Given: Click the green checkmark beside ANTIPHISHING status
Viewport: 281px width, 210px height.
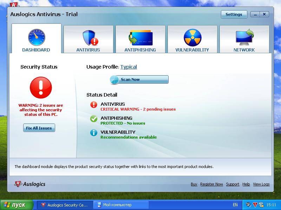Looking at the screenshot, I should 94,119.
